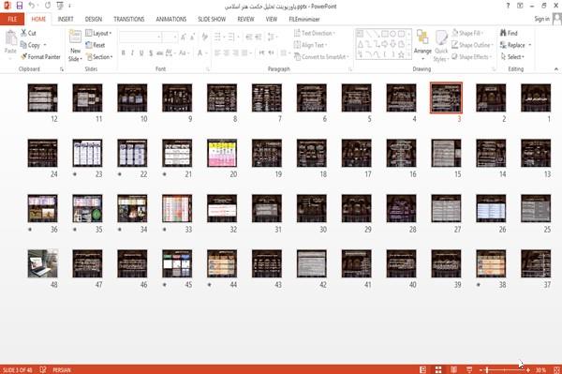This screenshot has width=562, height=374.
Task: Reset the slide layout with the Reset button
Action: pyautogui.click(x=96, y=45)
